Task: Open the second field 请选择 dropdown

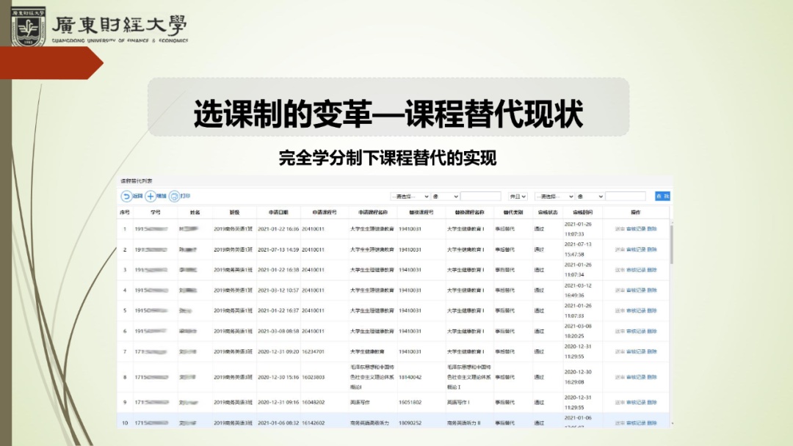Action: pos(554,197)
